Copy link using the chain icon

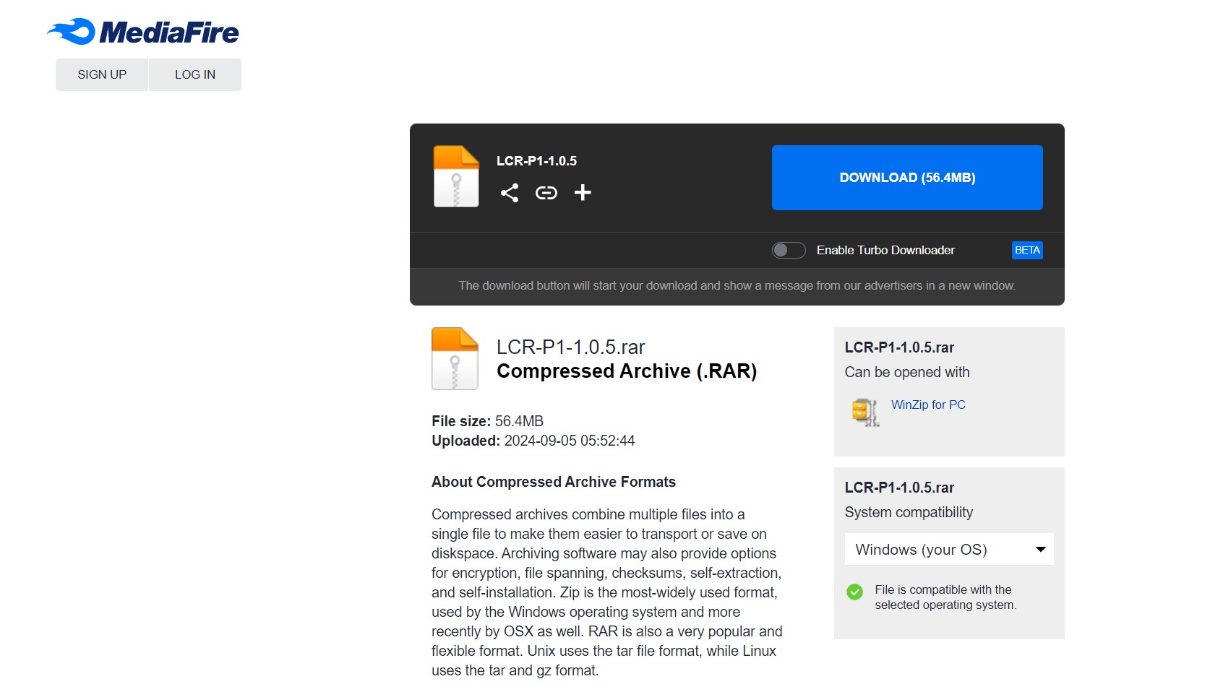[x=546, y=193]
